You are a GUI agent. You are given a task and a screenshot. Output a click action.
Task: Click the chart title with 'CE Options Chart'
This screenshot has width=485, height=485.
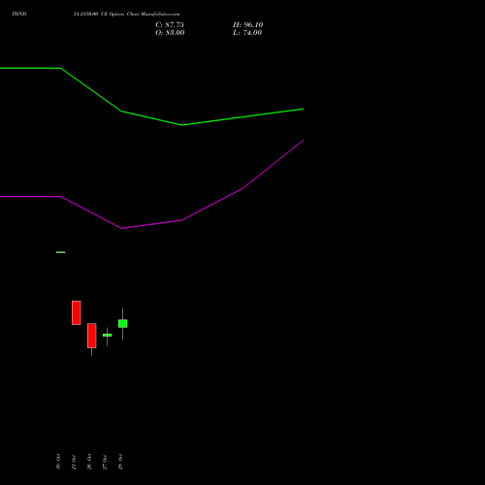[126, 14]
